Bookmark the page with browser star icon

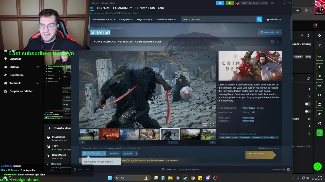pyautogui.click(x=298, y=11)
